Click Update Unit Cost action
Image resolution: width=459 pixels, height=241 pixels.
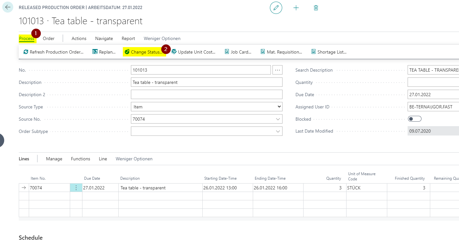(x=194, y=52)
